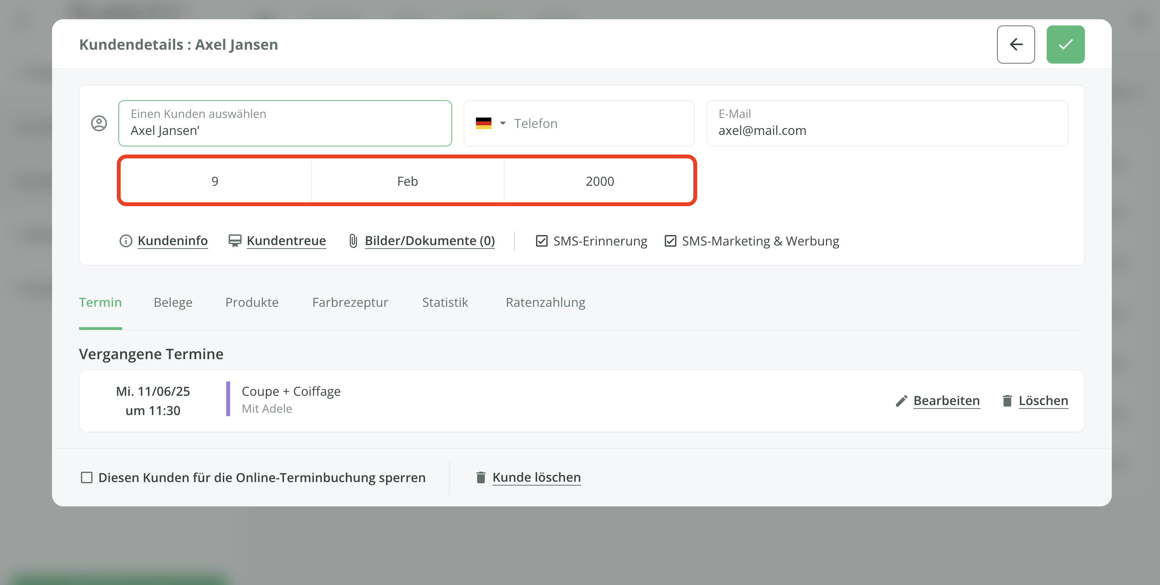1160x585 pixels.
Task: Click the back arrow button
Action: (x=1015, y=44)
